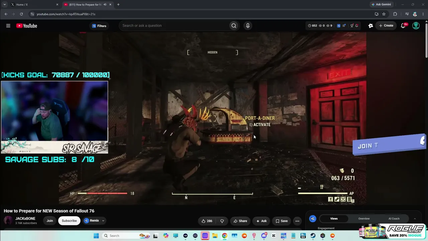Viewport: 428px width, 241px height.
Task: Click the address bar URL
Action: 66,14
